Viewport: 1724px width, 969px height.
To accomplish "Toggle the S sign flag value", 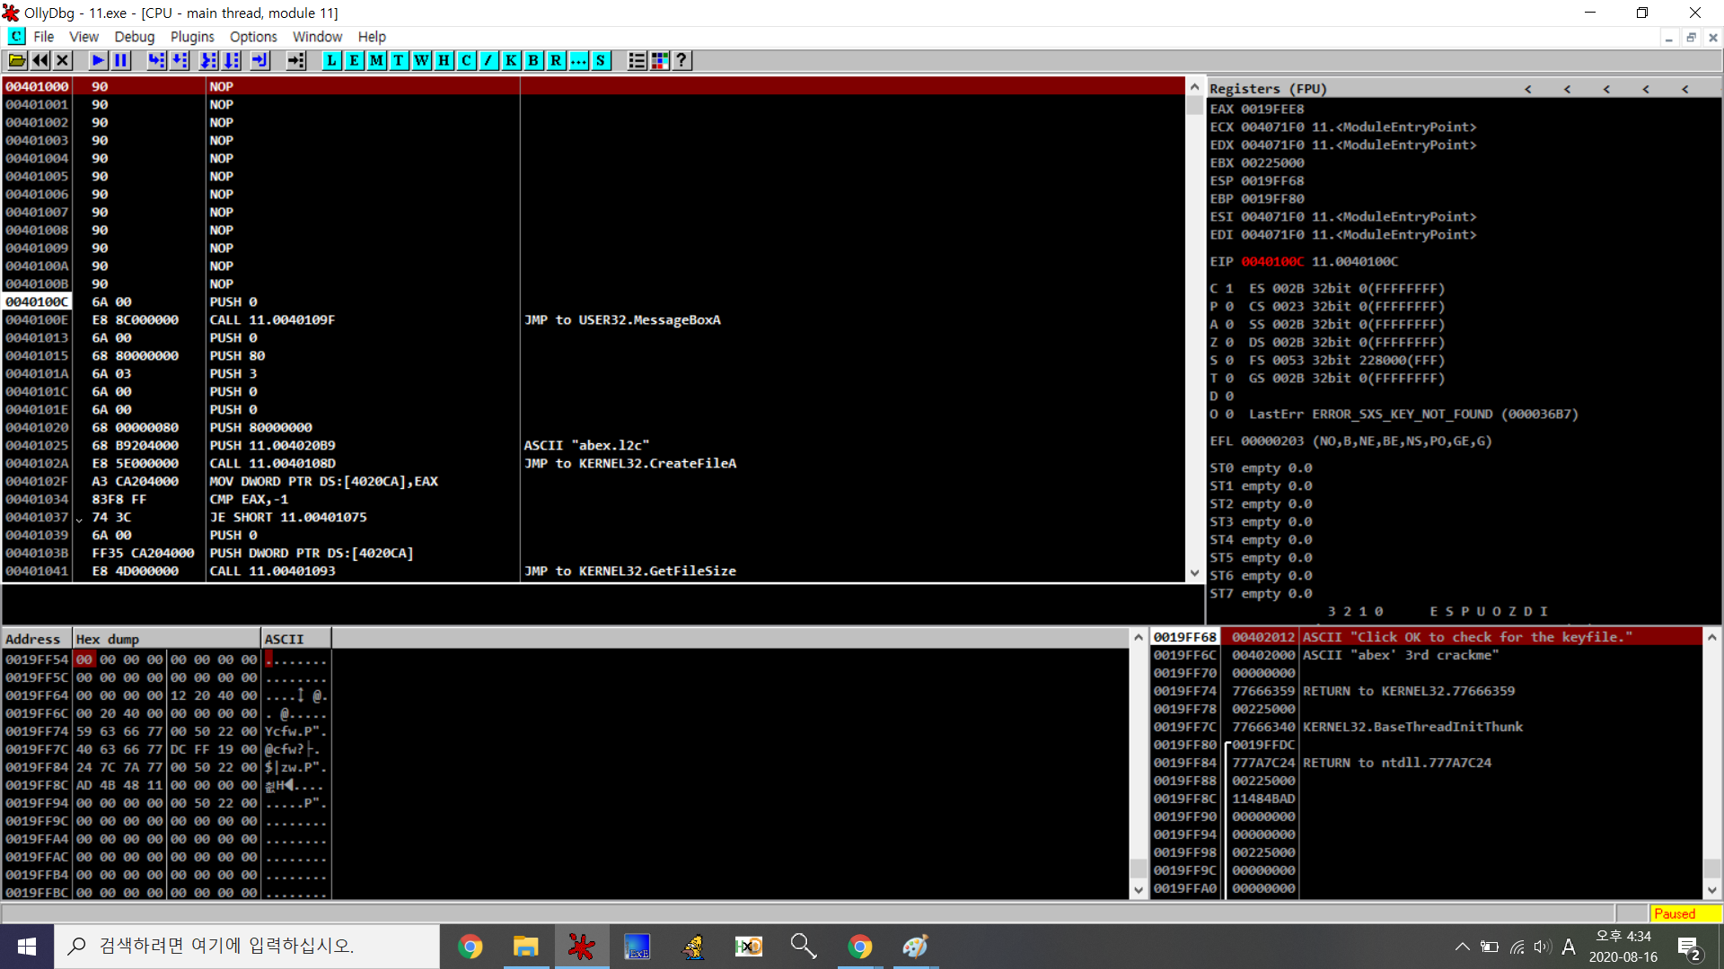I will (1229, 361).
